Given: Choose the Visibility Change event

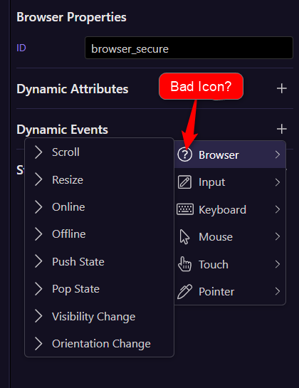Looking at the screenshot, I should [99, 316].
